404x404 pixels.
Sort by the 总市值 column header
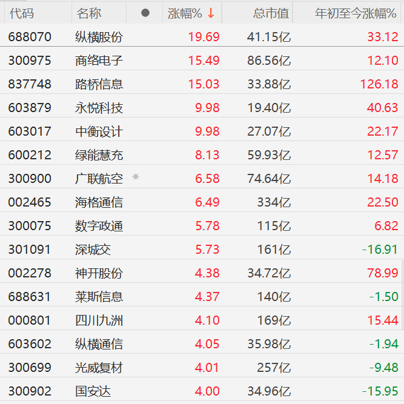pyautogui.click(x=271, y=13)
